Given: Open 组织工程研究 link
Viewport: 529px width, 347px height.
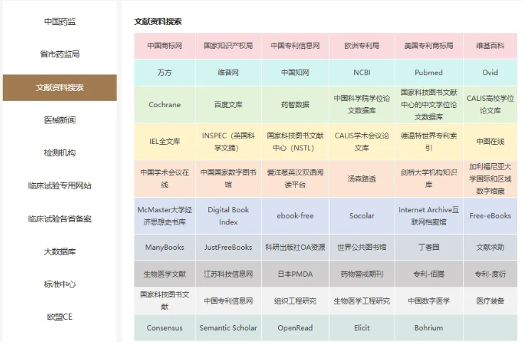Looking at the screenshot, I should (x=299, y=305).
